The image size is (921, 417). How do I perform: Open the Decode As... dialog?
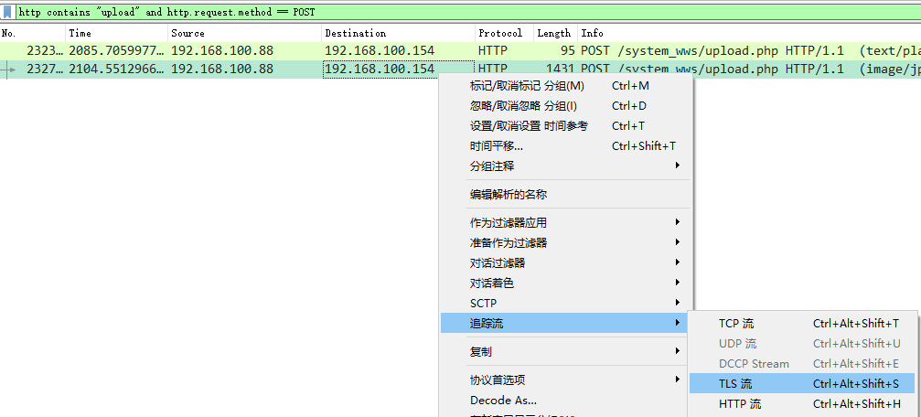coord(503,401)
